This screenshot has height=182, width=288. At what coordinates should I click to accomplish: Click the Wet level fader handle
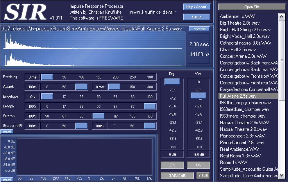pos(199,96)
